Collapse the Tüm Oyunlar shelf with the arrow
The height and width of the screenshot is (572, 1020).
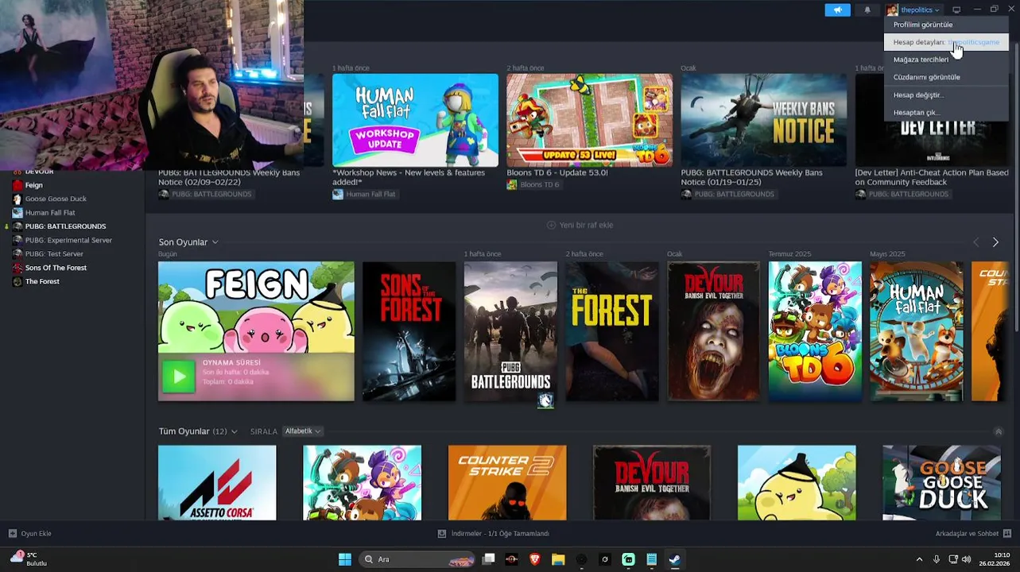[999, 431]
